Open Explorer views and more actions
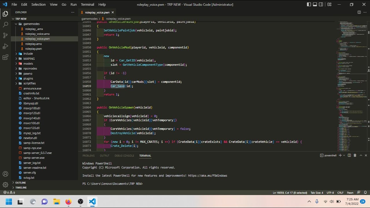370x208 pixels. click(x=73, y=12)
